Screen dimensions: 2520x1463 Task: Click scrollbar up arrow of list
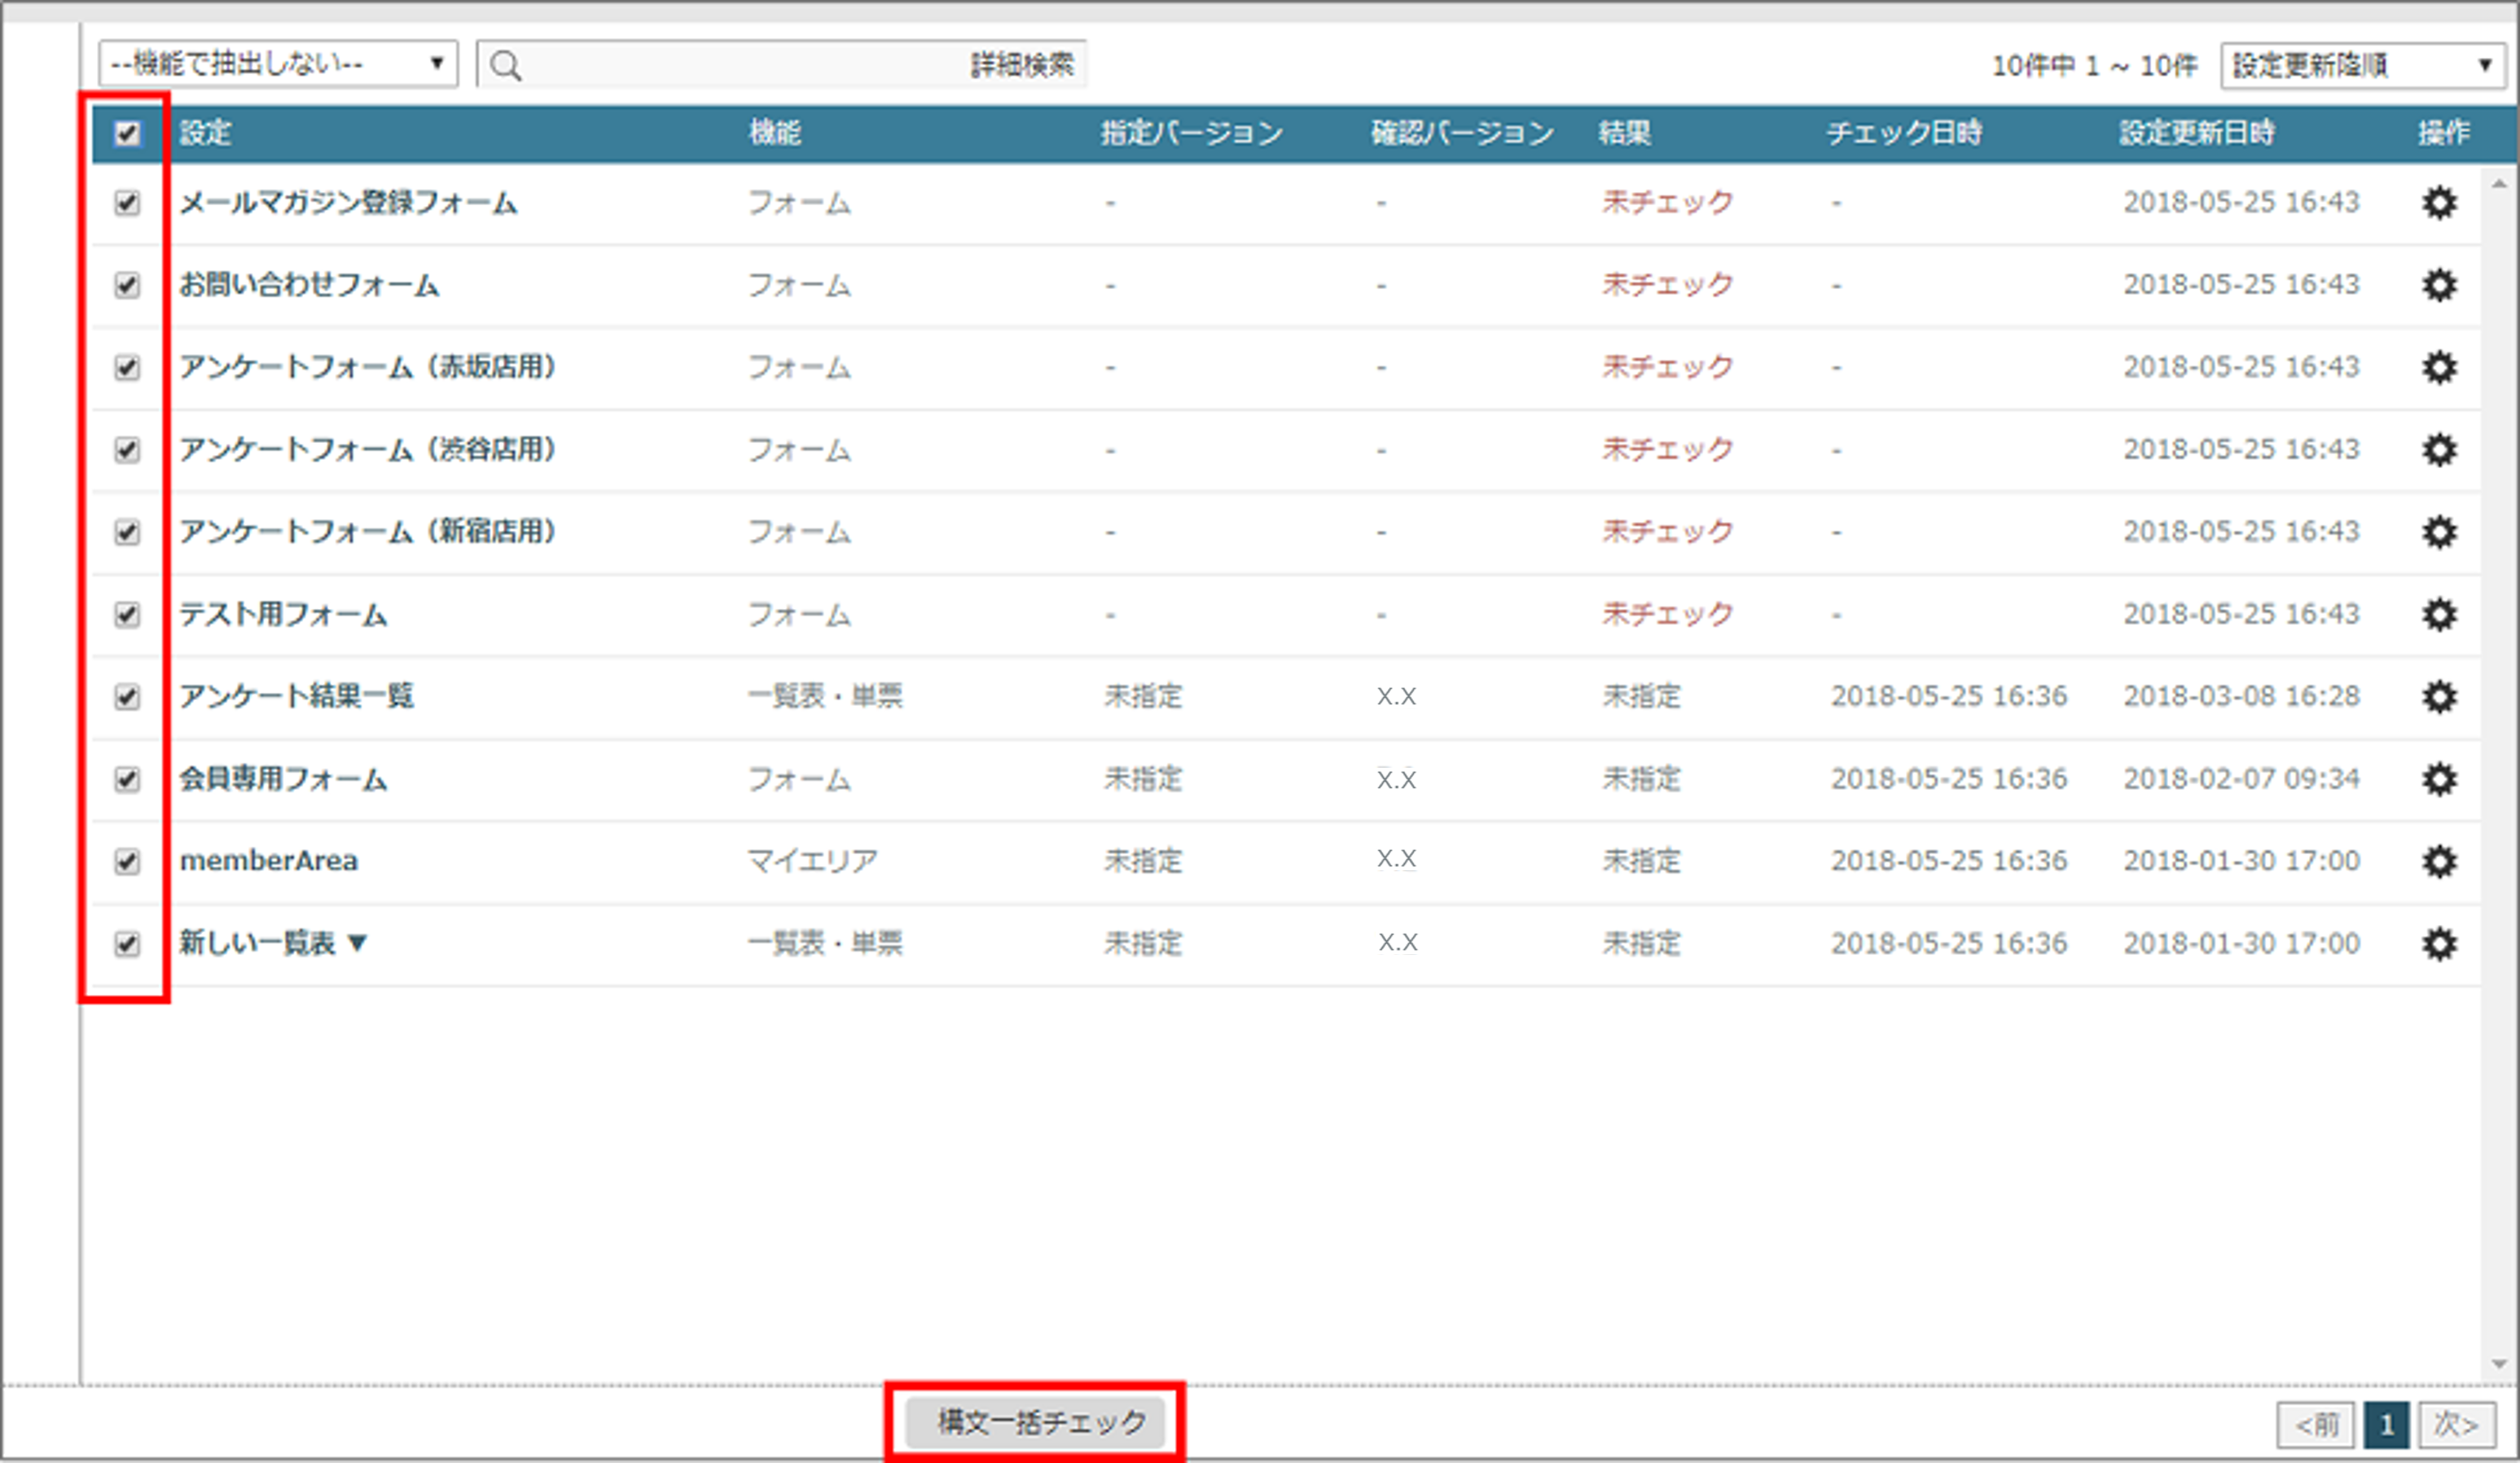point(2499,184)
